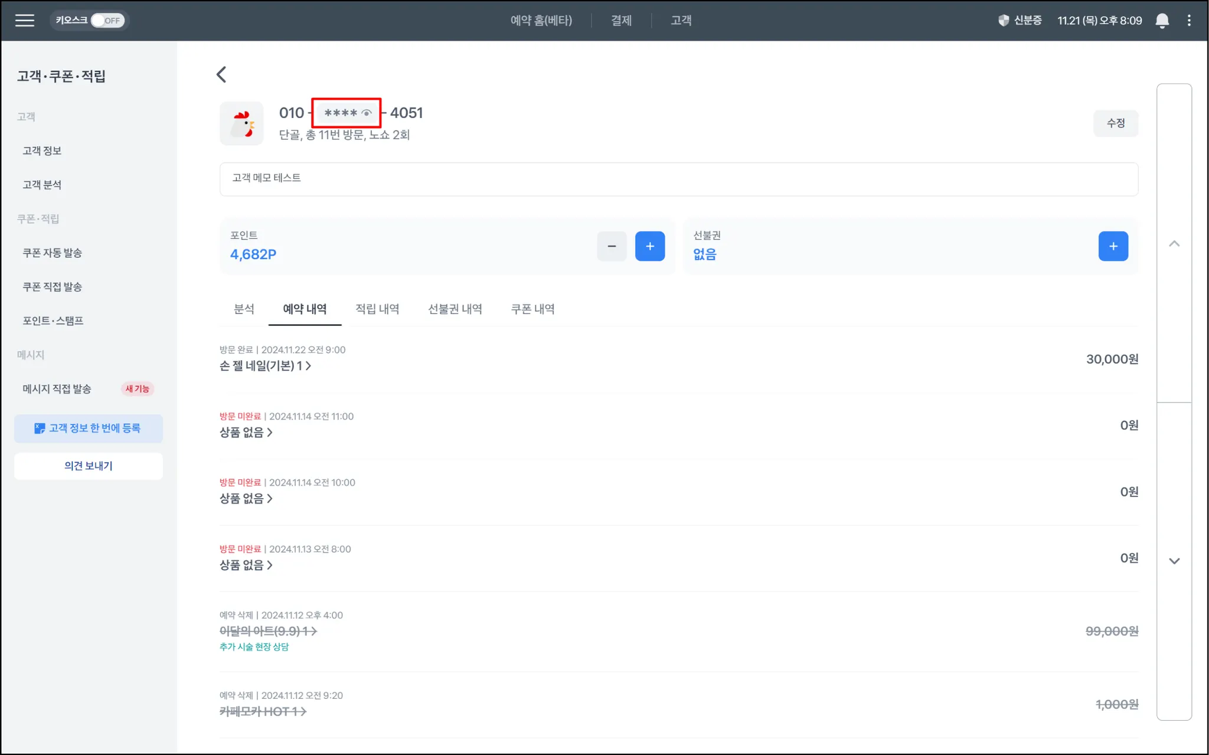Click the 수정 edit button
Image resolution: width=1209 pixels, height=755 pixels.
pos(1115,123)
